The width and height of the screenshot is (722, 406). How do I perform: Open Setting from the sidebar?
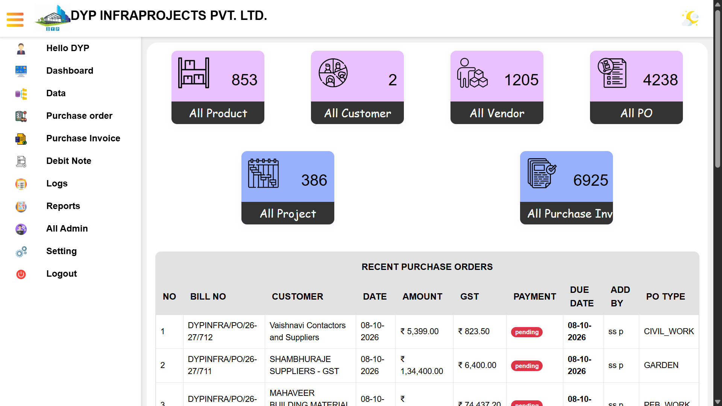pos(61,251)
